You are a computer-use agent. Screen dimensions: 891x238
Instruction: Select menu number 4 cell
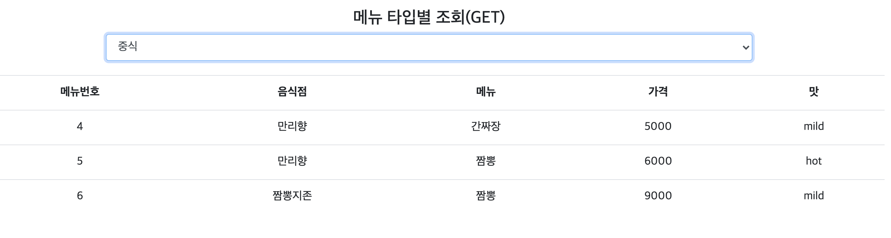click(x=80, y=126)
